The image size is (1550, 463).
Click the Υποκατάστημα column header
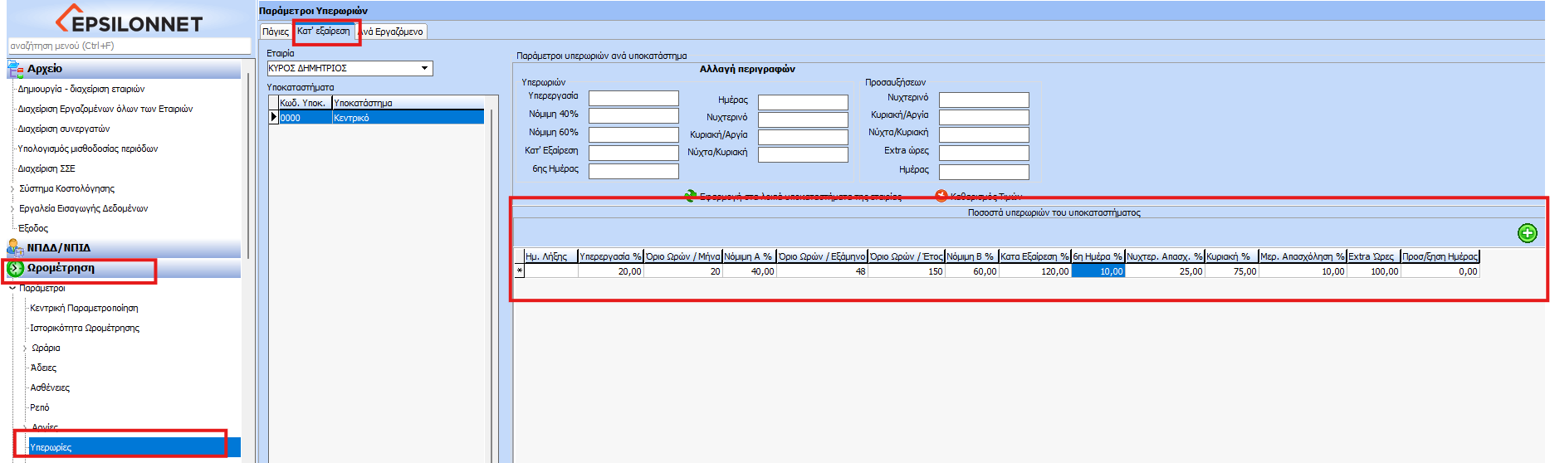(408, 103)
